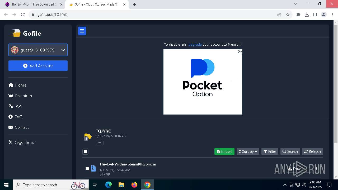This screenshot has height=190, width=338.
Task: Open Chrome downloads icon
Action: [x=307, y=15]
